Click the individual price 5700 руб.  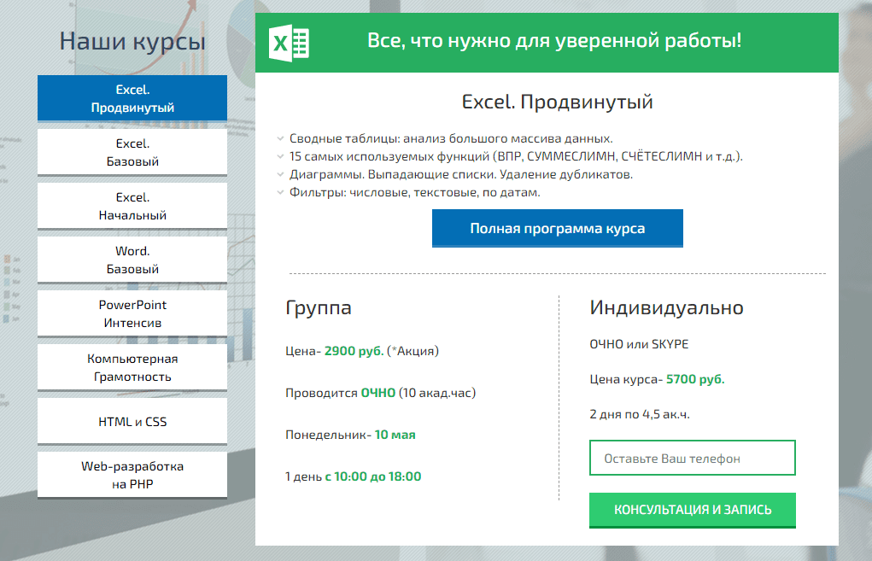pyautogui.click(x=695, y=379)
